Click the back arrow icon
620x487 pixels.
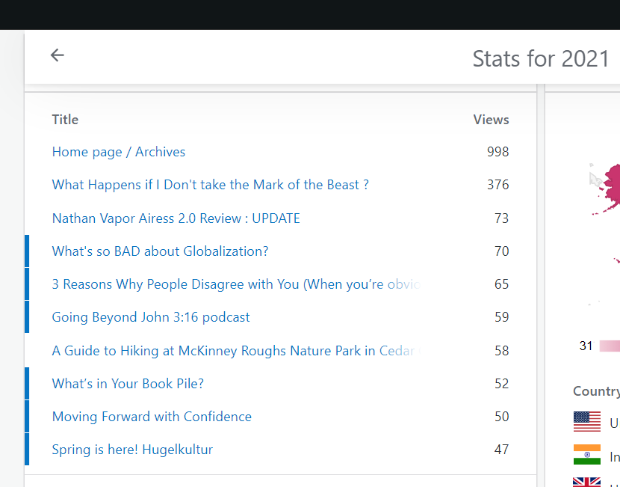58,55
